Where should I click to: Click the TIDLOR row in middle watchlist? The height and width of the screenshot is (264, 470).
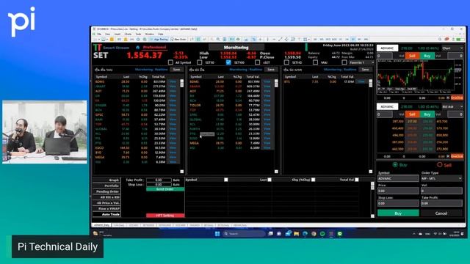[231, 106]
